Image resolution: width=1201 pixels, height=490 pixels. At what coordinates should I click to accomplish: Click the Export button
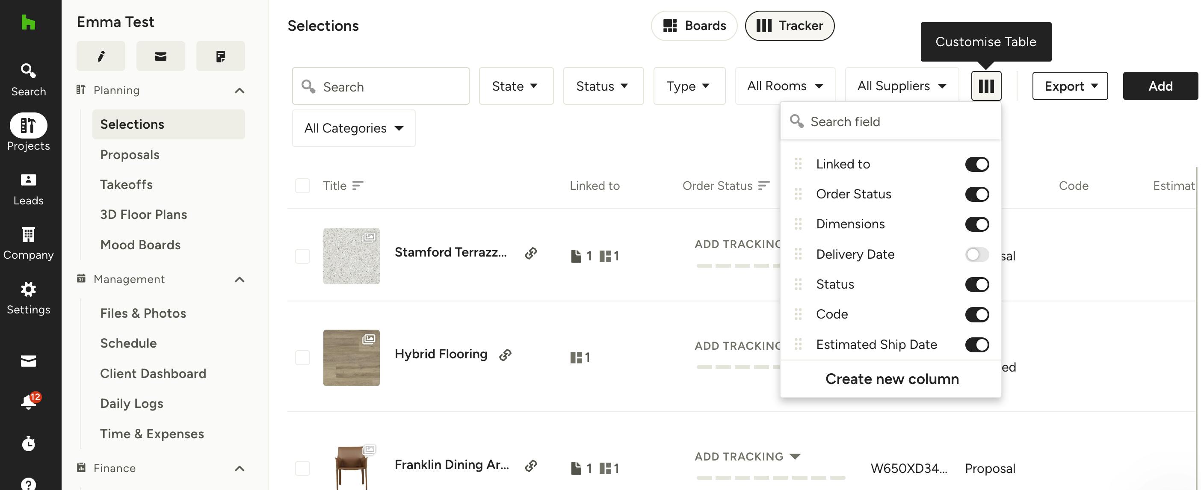[1070, 86]
